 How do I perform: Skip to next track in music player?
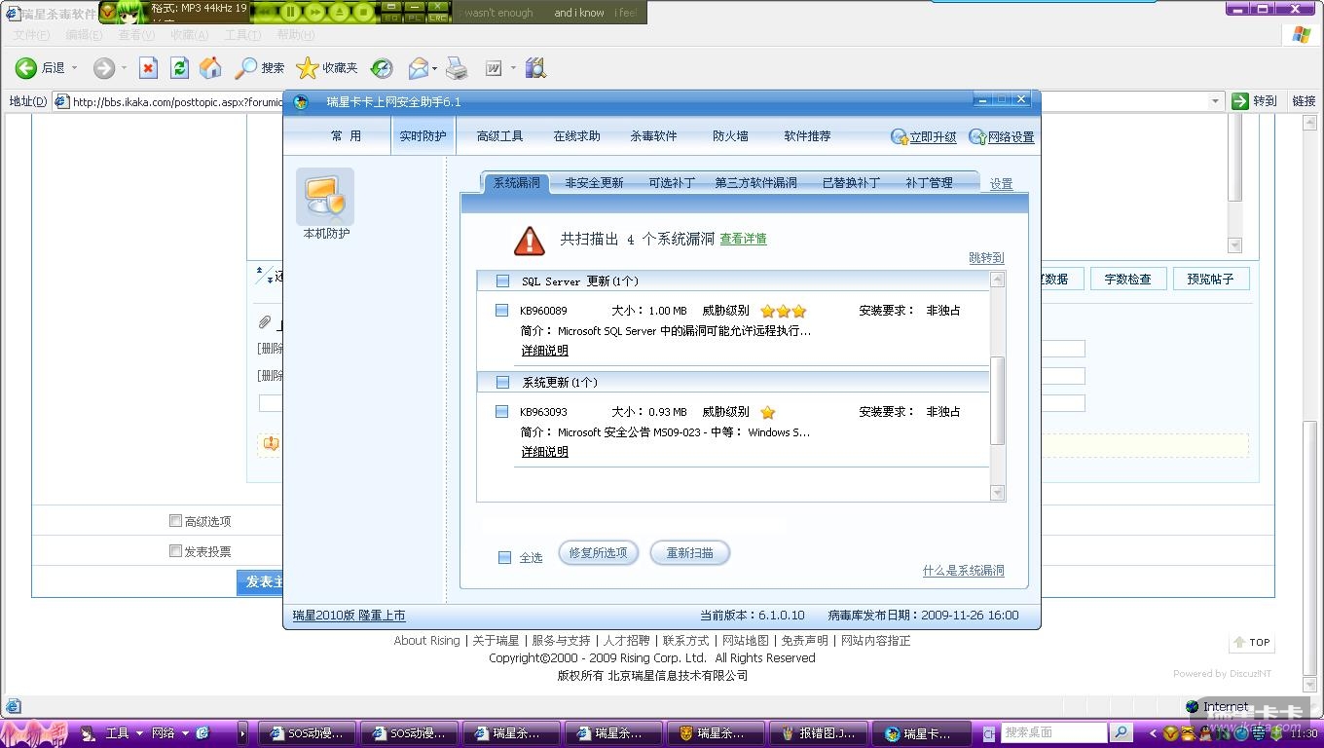point(314,13)
